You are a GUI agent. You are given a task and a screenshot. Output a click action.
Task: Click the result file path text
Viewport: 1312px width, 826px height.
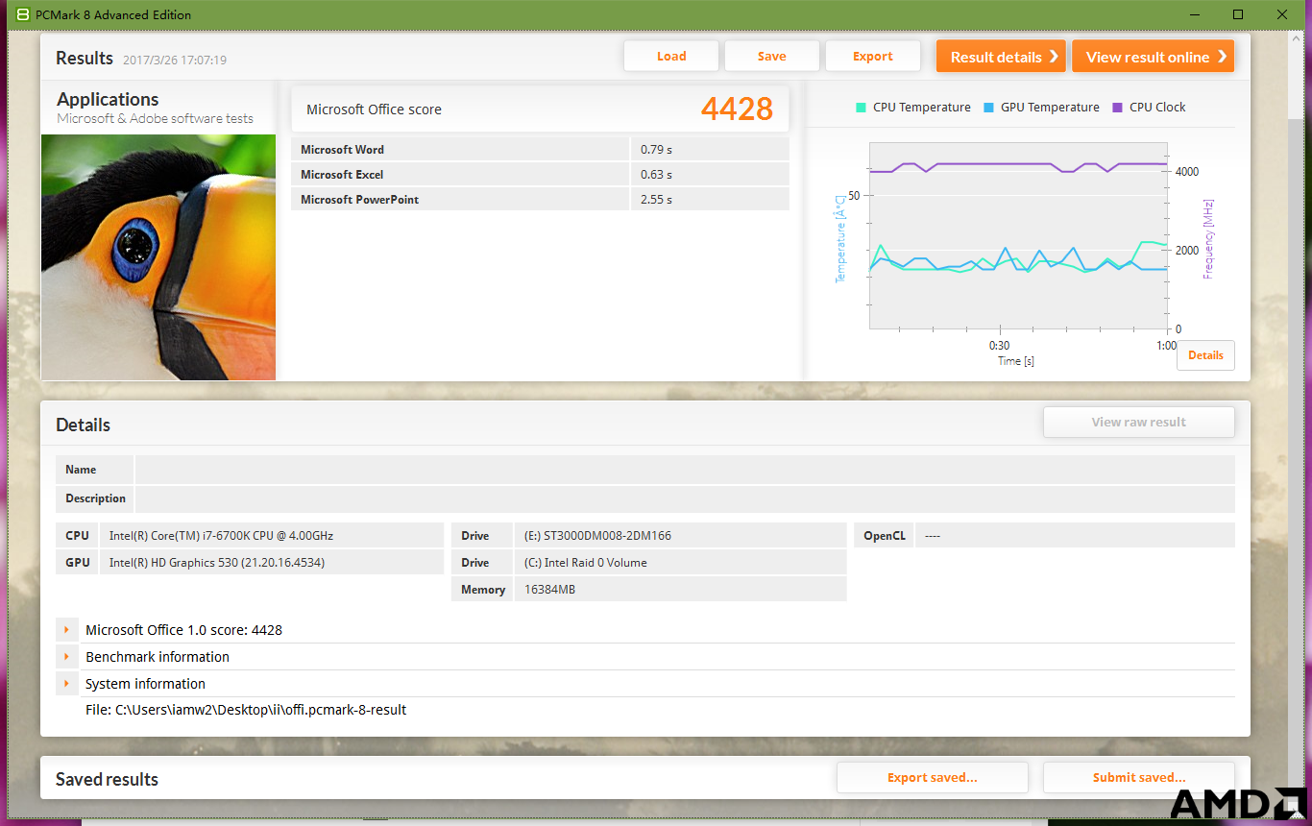[x=246, y=710]
